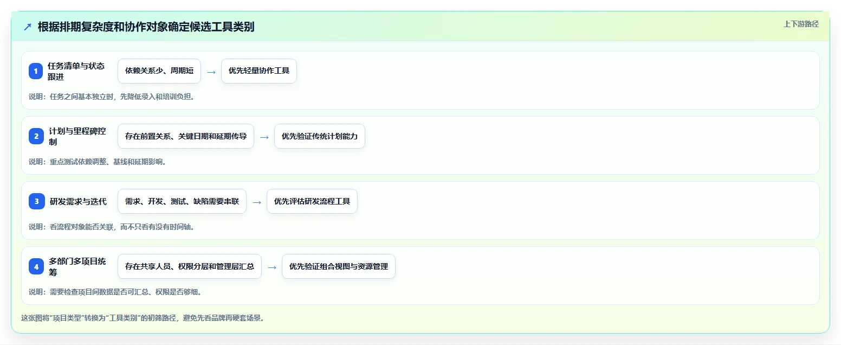The height and width of the screenshot is (345, 841).
Task: Click arrow after '依赖关系少、周期短'
Action: pyautogui.click(x=211, y=72)
